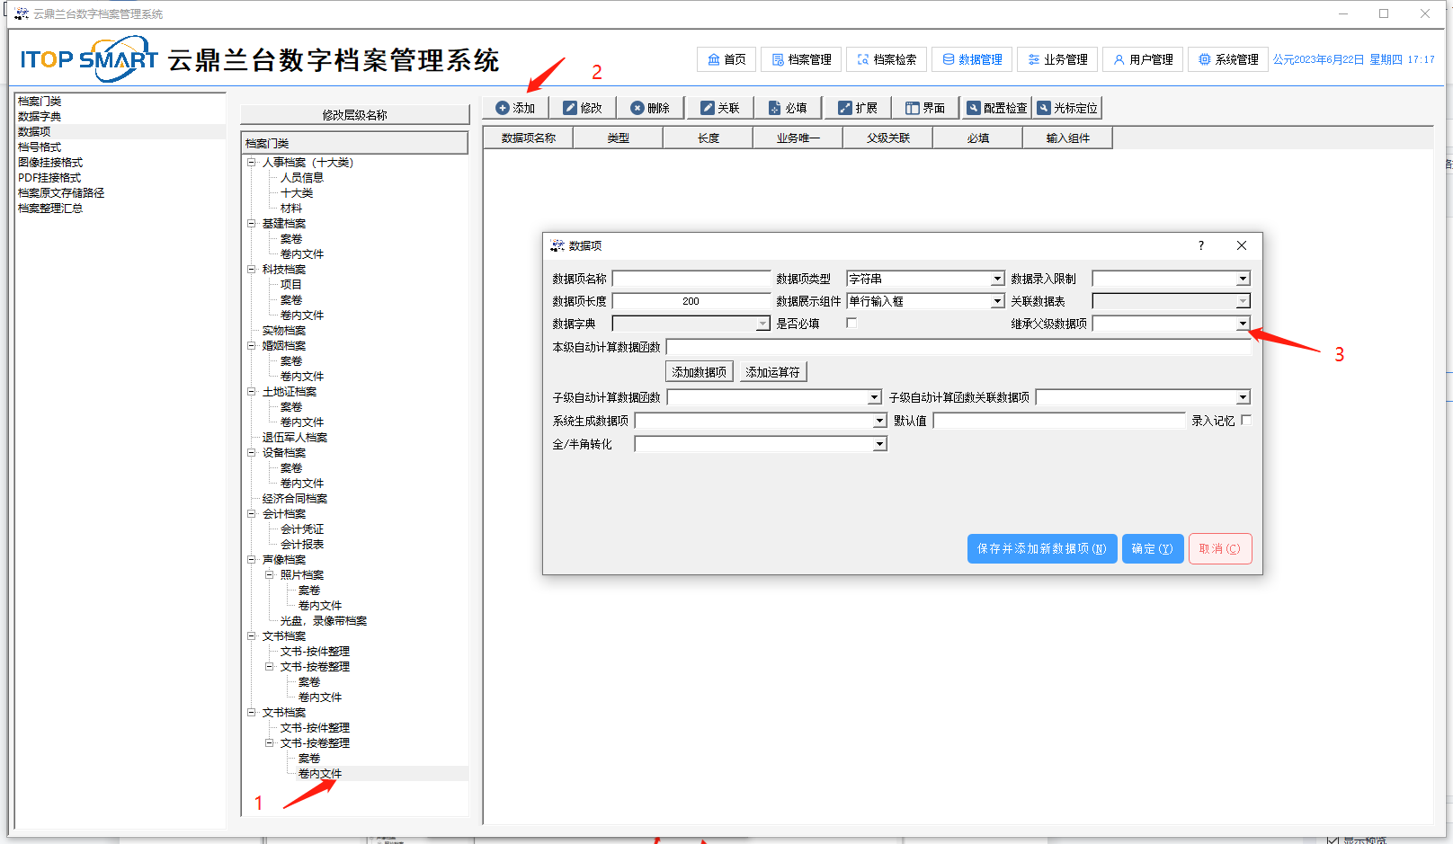Viewport: 1453px width, 844px height.
Task: Click the 扩展 (Extend) toolbar icon
Action: coord(845,108)
